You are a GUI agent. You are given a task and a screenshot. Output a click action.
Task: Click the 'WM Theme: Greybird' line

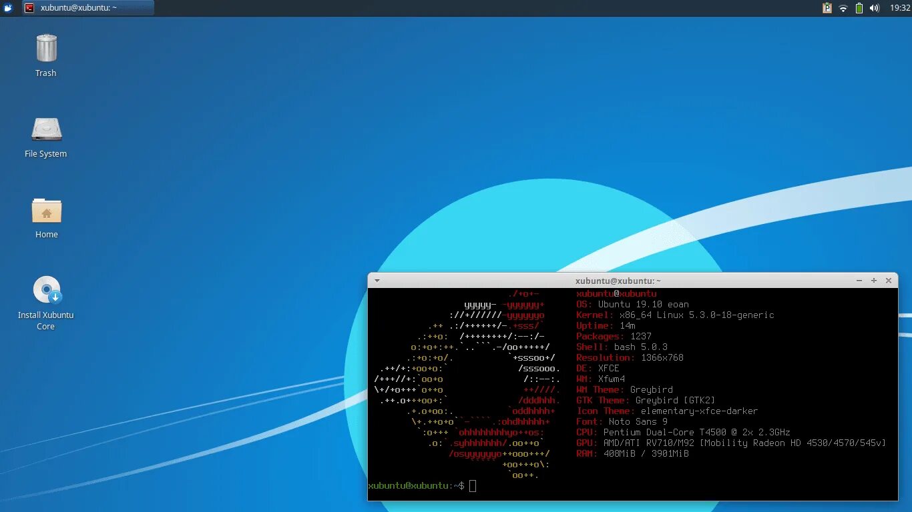tap(624, 389)
